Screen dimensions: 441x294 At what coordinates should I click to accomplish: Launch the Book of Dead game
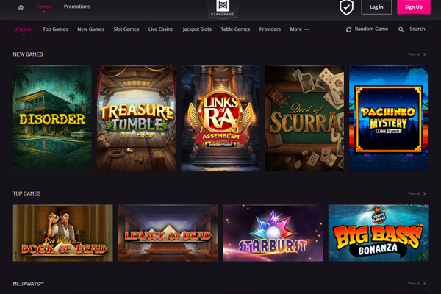tap(63, 233)
